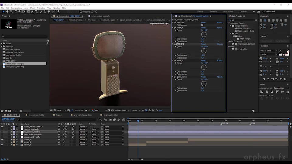Select the Horizontal Type tool
The width and height of the screenshot is (292, 164).
(36, 12)
